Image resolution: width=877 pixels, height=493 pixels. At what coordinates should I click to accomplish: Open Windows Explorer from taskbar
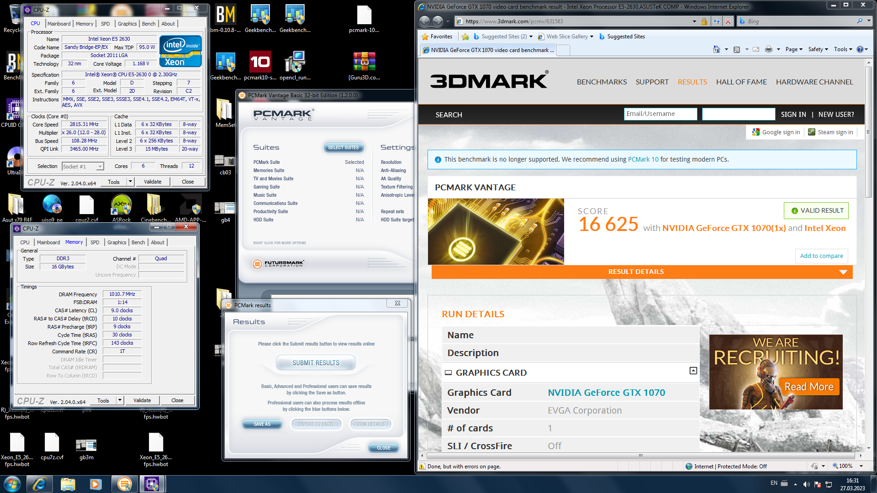68,484
